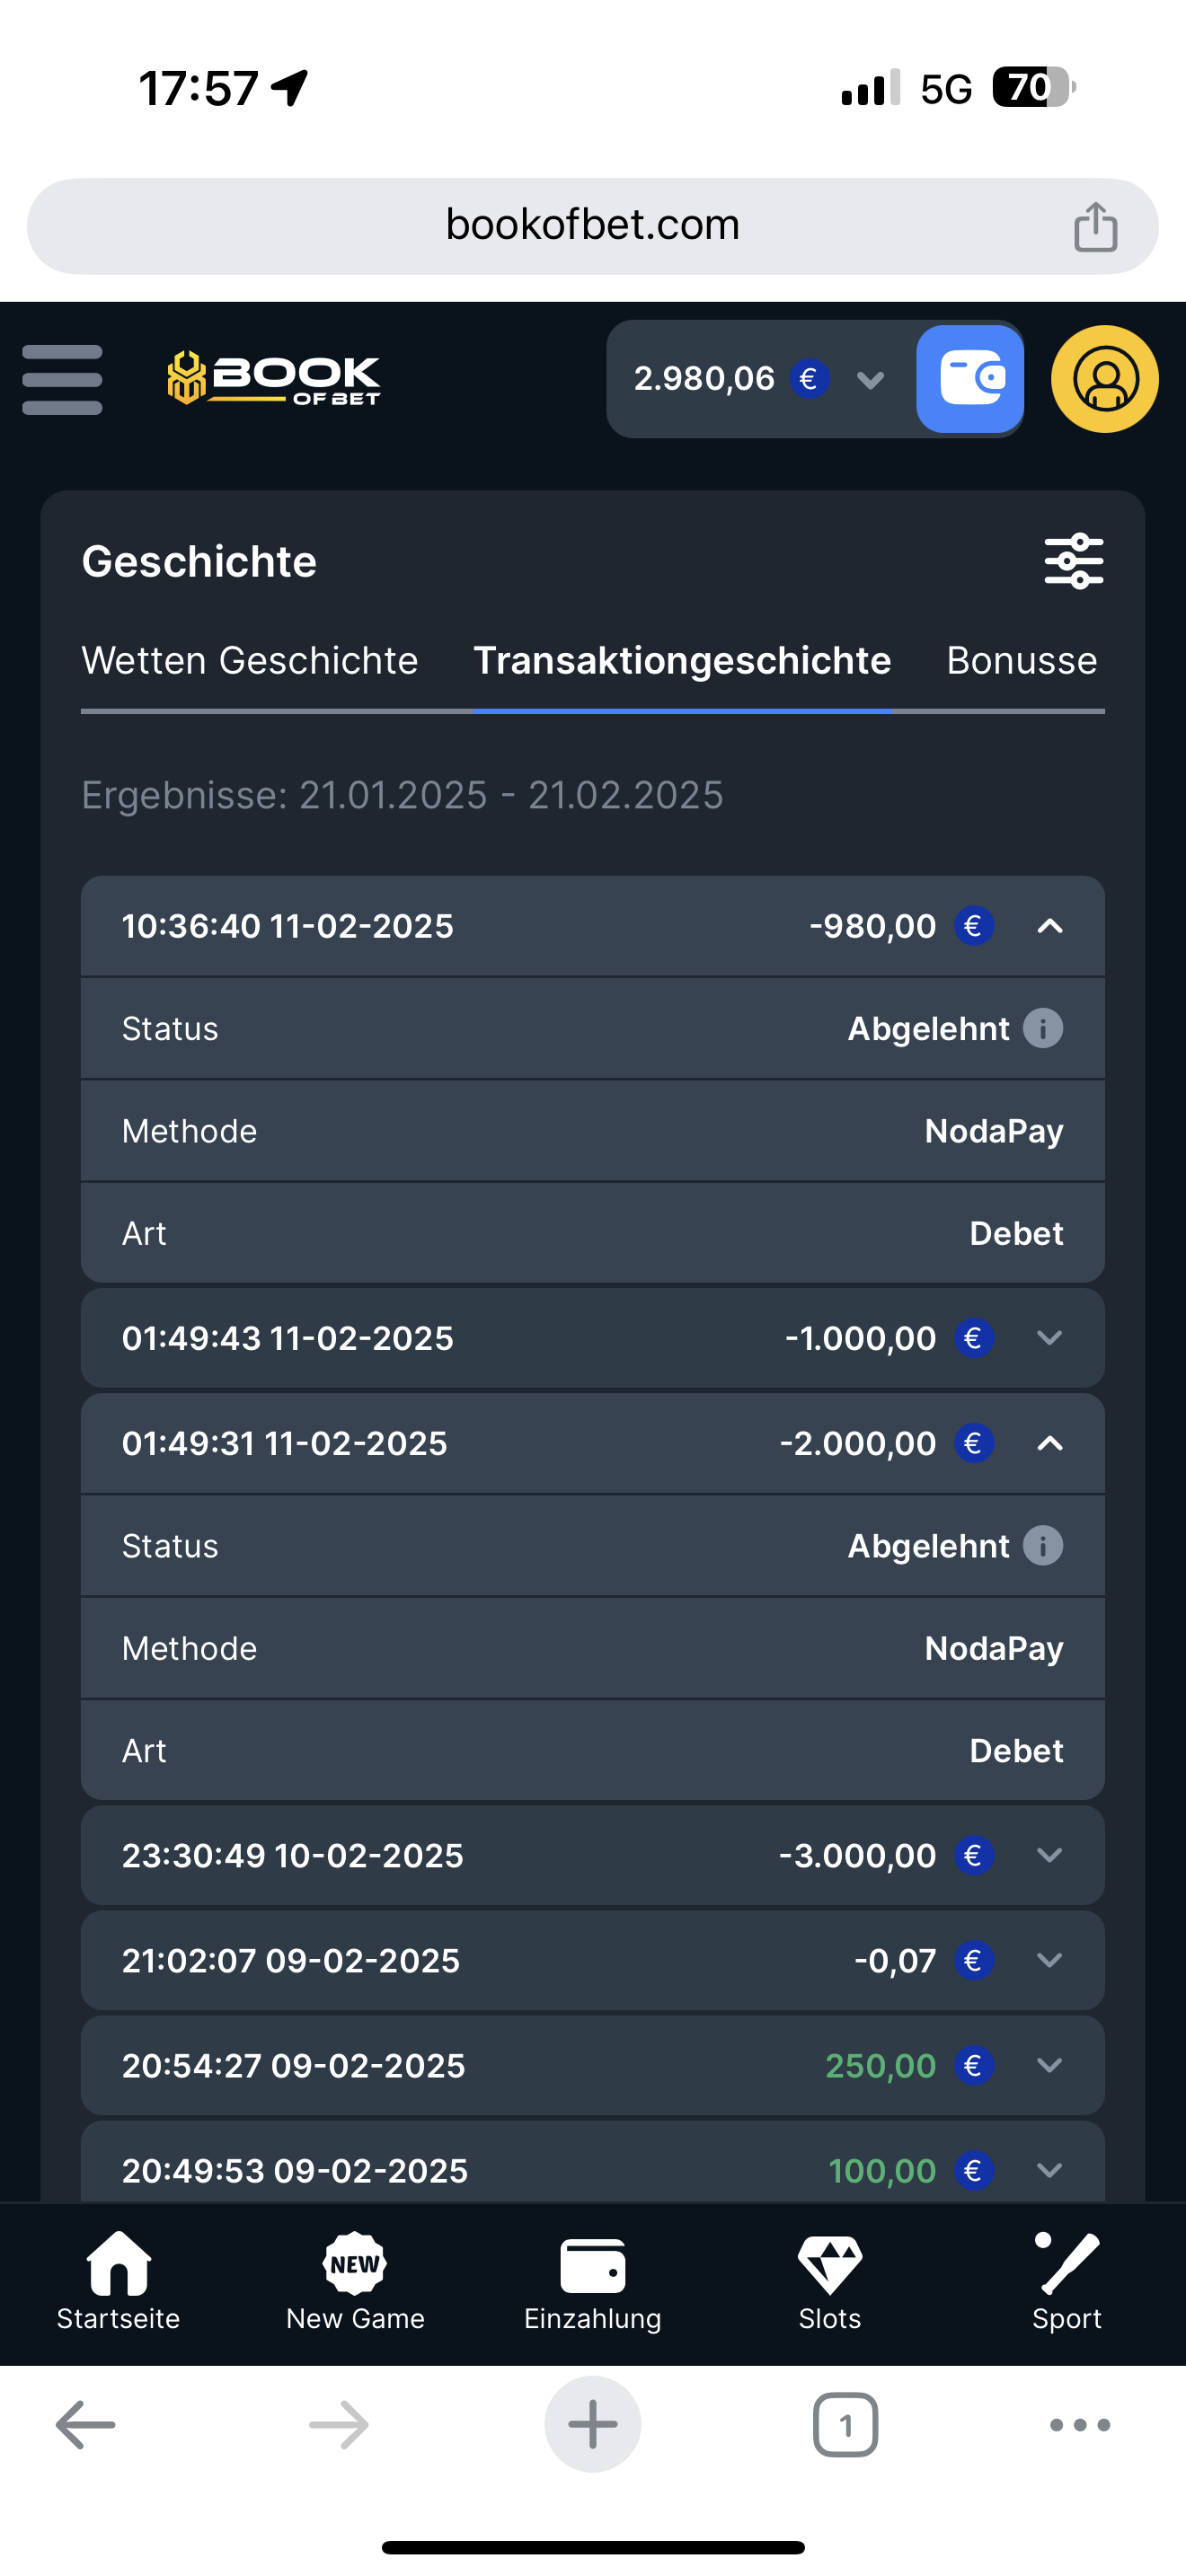Switch to the Bonusse tab

pyautogui.click(x=1021, y=661)
